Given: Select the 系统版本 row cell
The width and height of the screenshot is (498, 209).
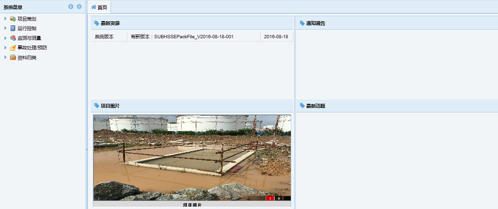Looking at the screenshot, I should pos(109,37).
